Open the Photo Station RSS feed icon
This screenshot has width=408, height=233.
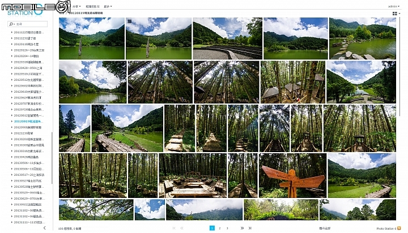point(399,228)
